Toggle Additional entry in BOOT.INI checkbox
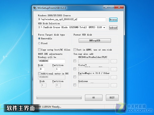The height and width of the screenshot is (115, 154). pos(39,73)
